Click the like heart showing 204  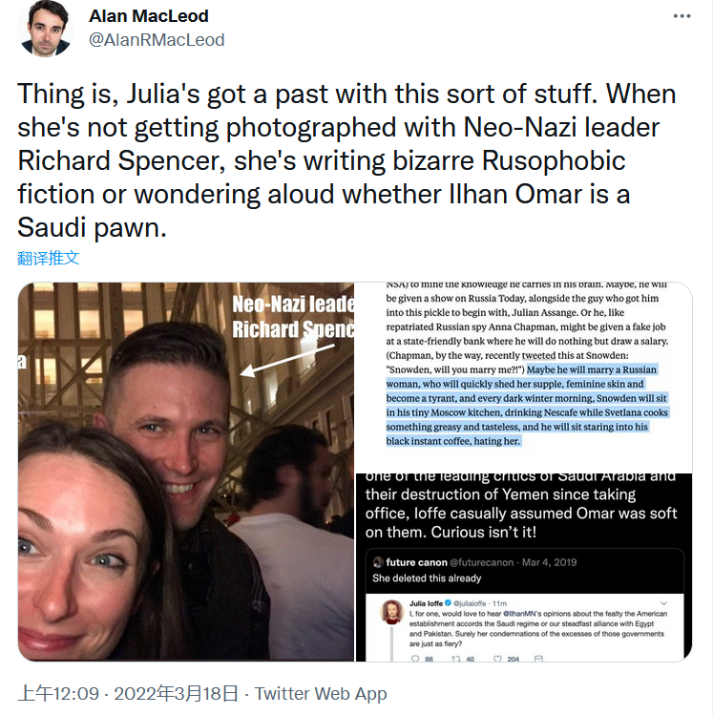click(499, 659)
